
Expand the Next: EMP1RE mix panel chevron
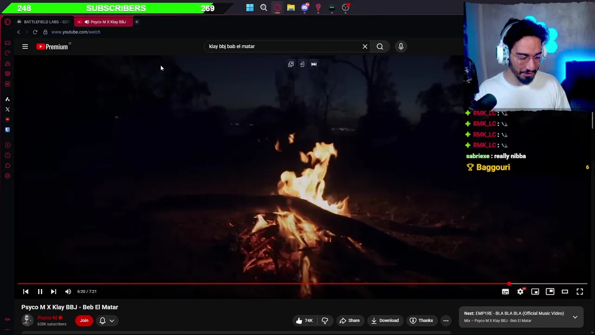pos(575,317)
